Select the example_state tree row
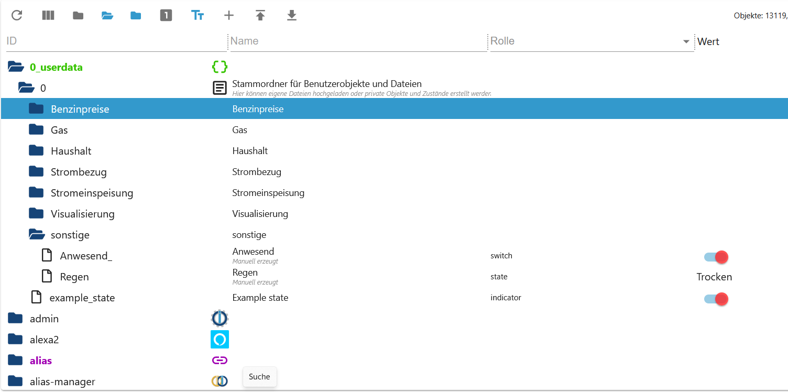This screenshot has height=392, width=788. [x=394, y=298]
